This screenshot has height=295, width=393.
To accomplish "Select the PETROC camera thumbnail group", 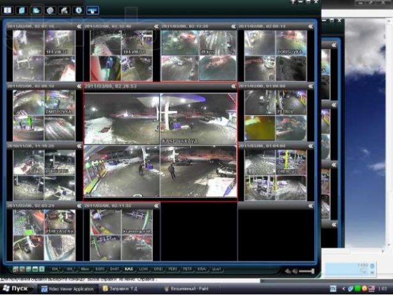I will click(x=276, y=115).
